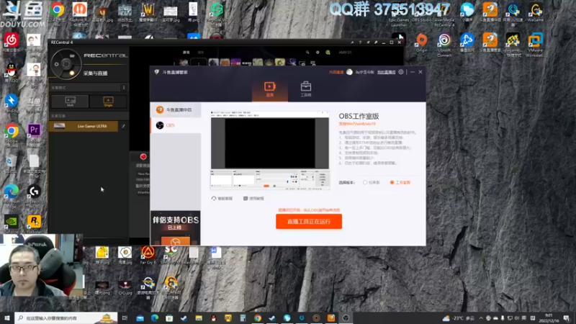
Task: Open the notification center icon
Action: (x=567, y=318)
